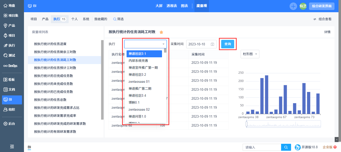Click the 查询 query button
This screenshot has width=341, height=152.
[228, 44]
